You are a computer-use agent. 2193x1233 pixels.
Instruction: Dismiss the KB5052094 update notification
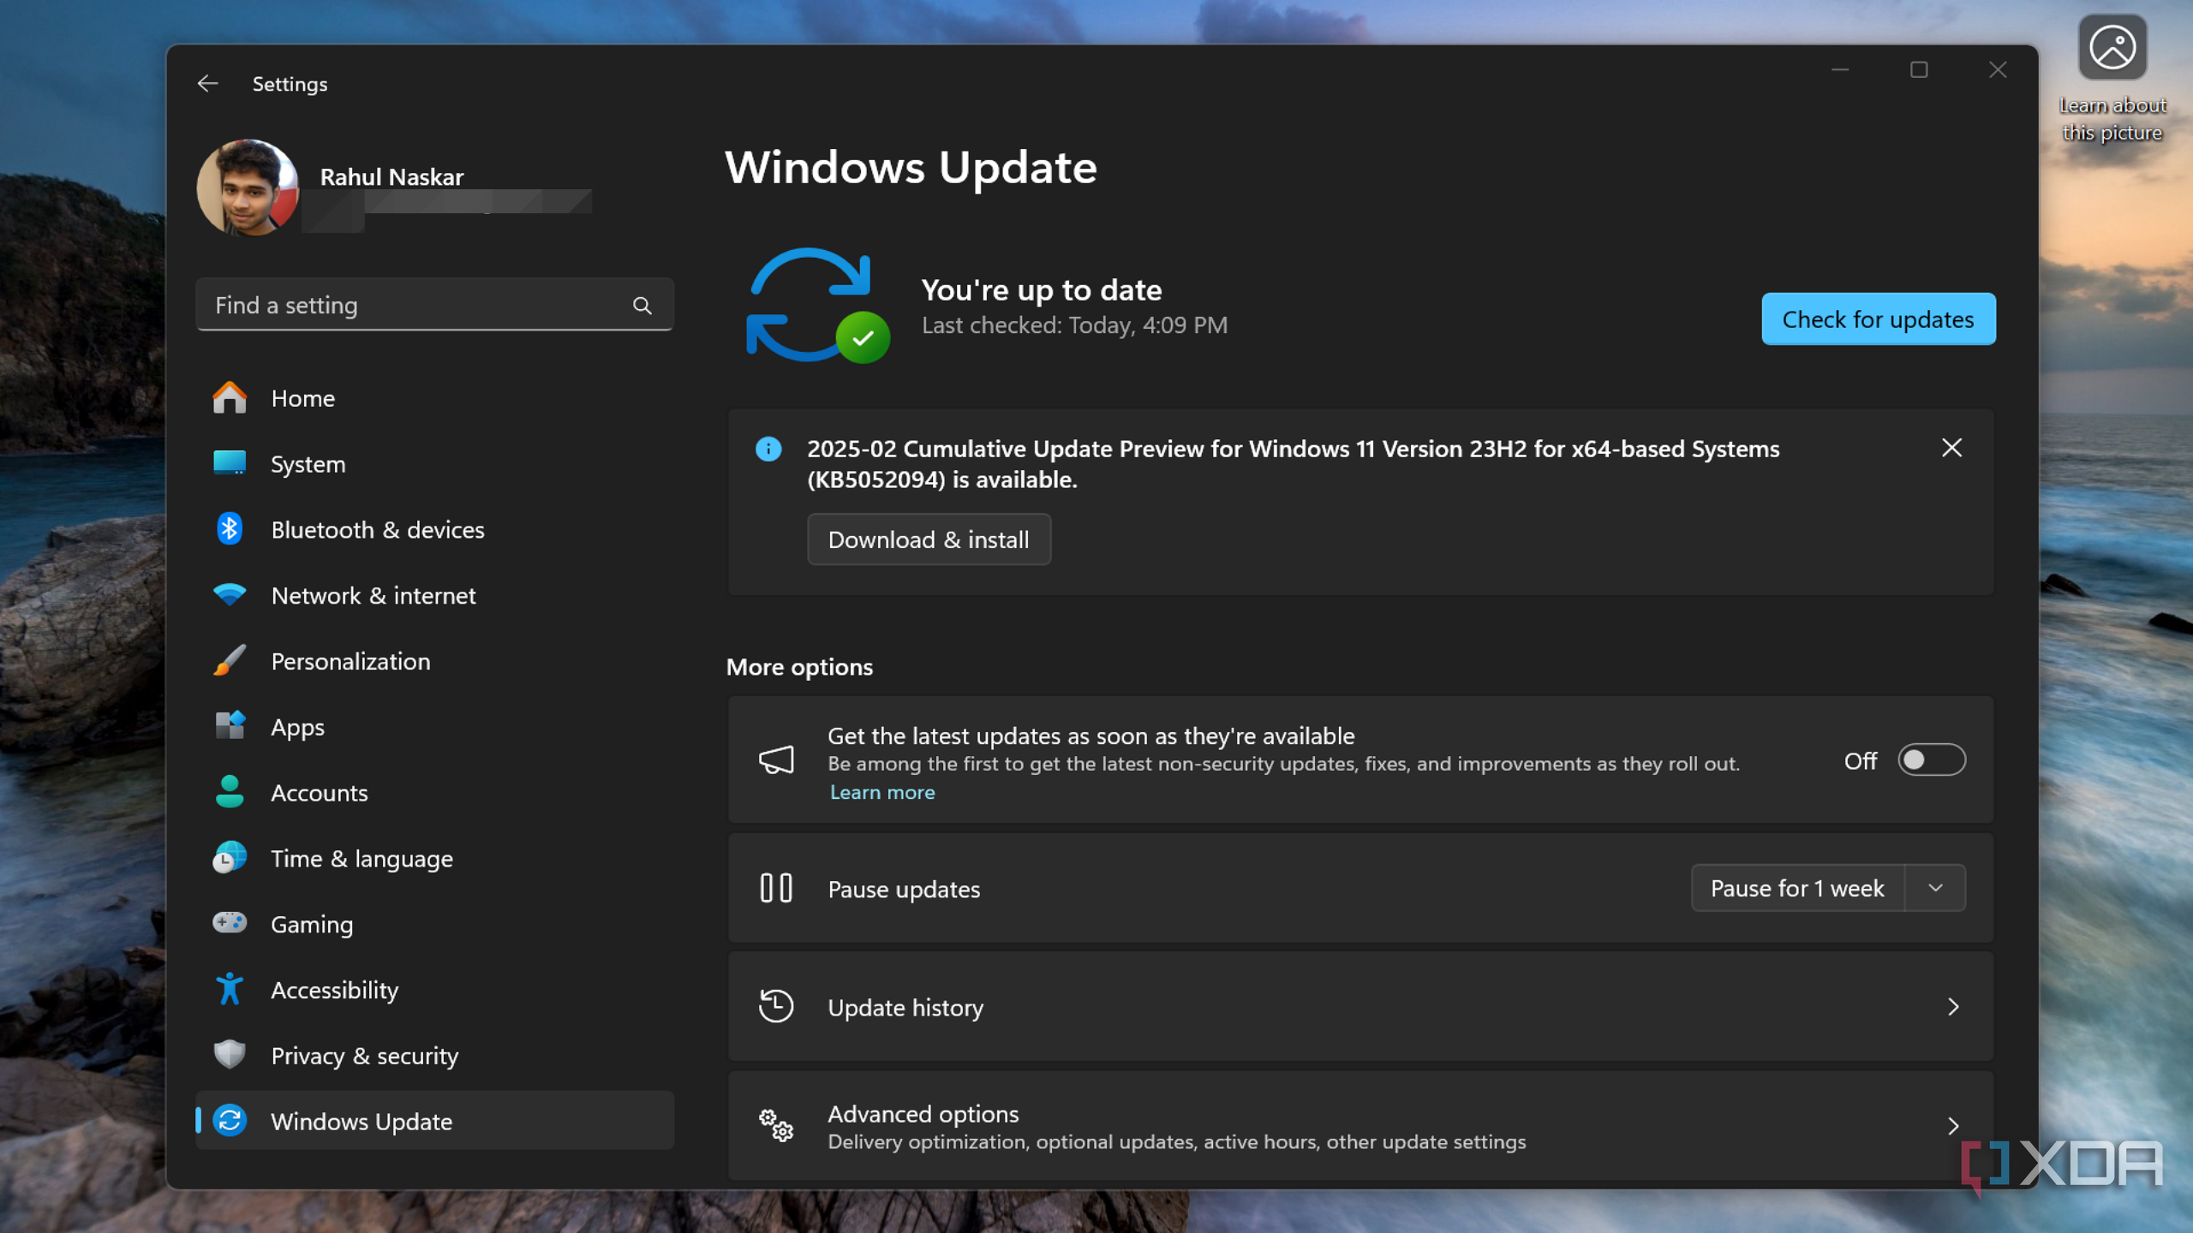[x=1952, y=448]
